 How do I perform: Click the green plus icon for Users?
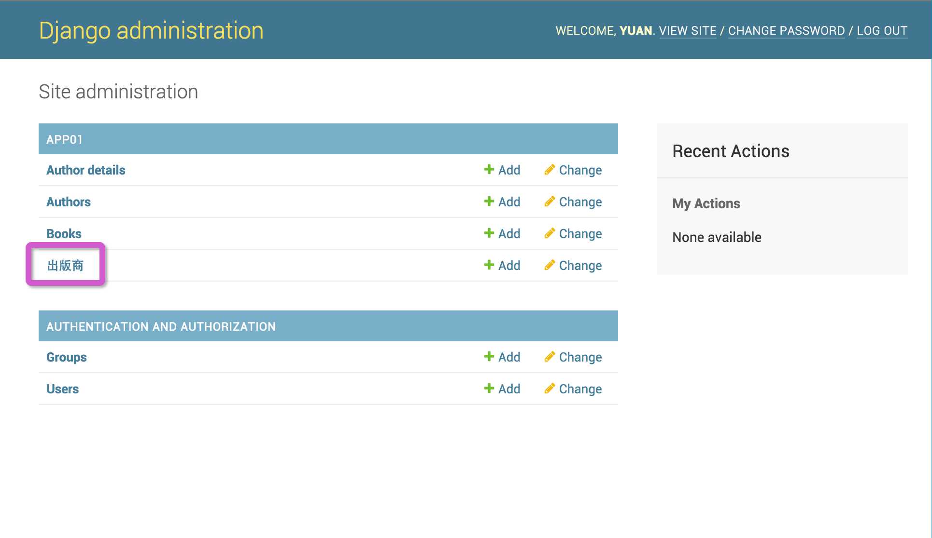pos(489,388)
